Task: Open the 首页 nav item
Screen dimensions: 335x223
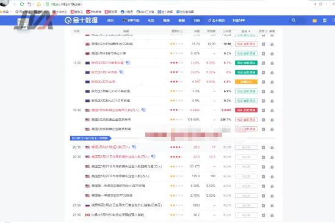Action: click(110, 21)
